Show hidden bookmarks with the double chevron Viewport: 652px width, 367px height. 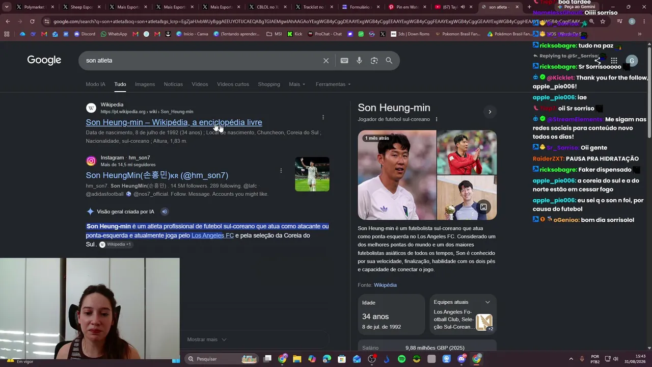coord(640,34)
